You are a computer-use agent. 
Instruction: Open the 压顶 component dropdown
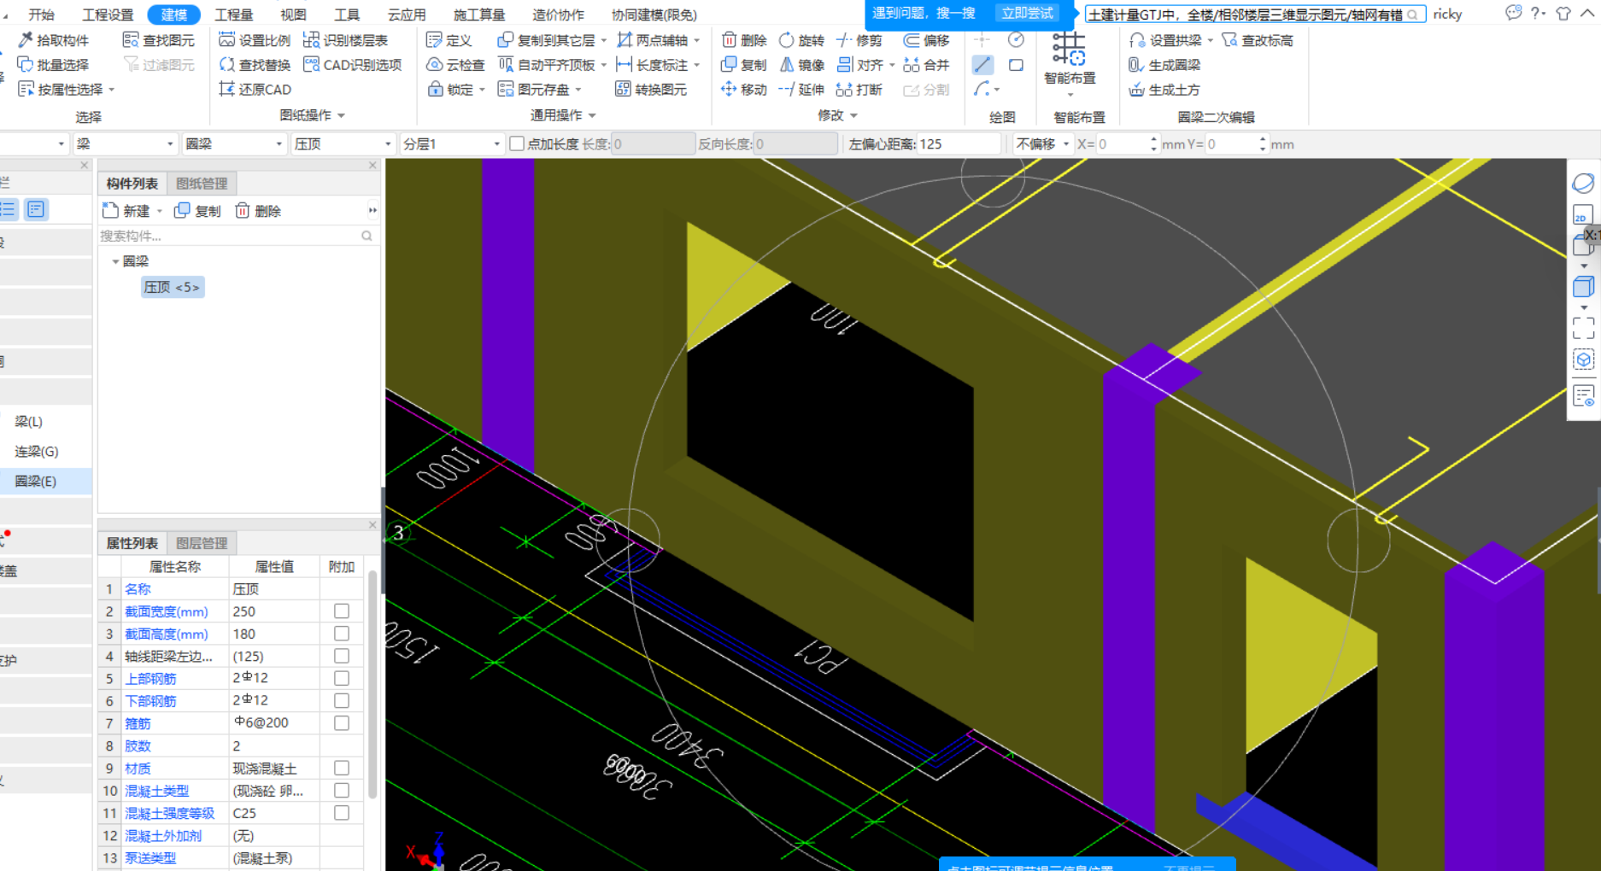coord(343,144)
